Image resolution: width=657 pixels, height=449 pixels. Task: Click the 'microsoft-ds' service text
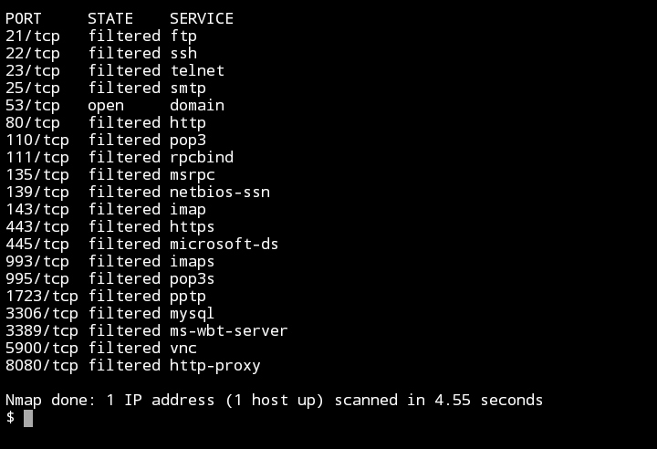tap(224, 244)
